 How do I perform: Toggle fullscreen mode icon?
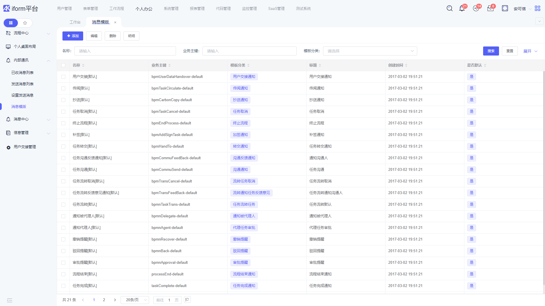coord(505,8)
